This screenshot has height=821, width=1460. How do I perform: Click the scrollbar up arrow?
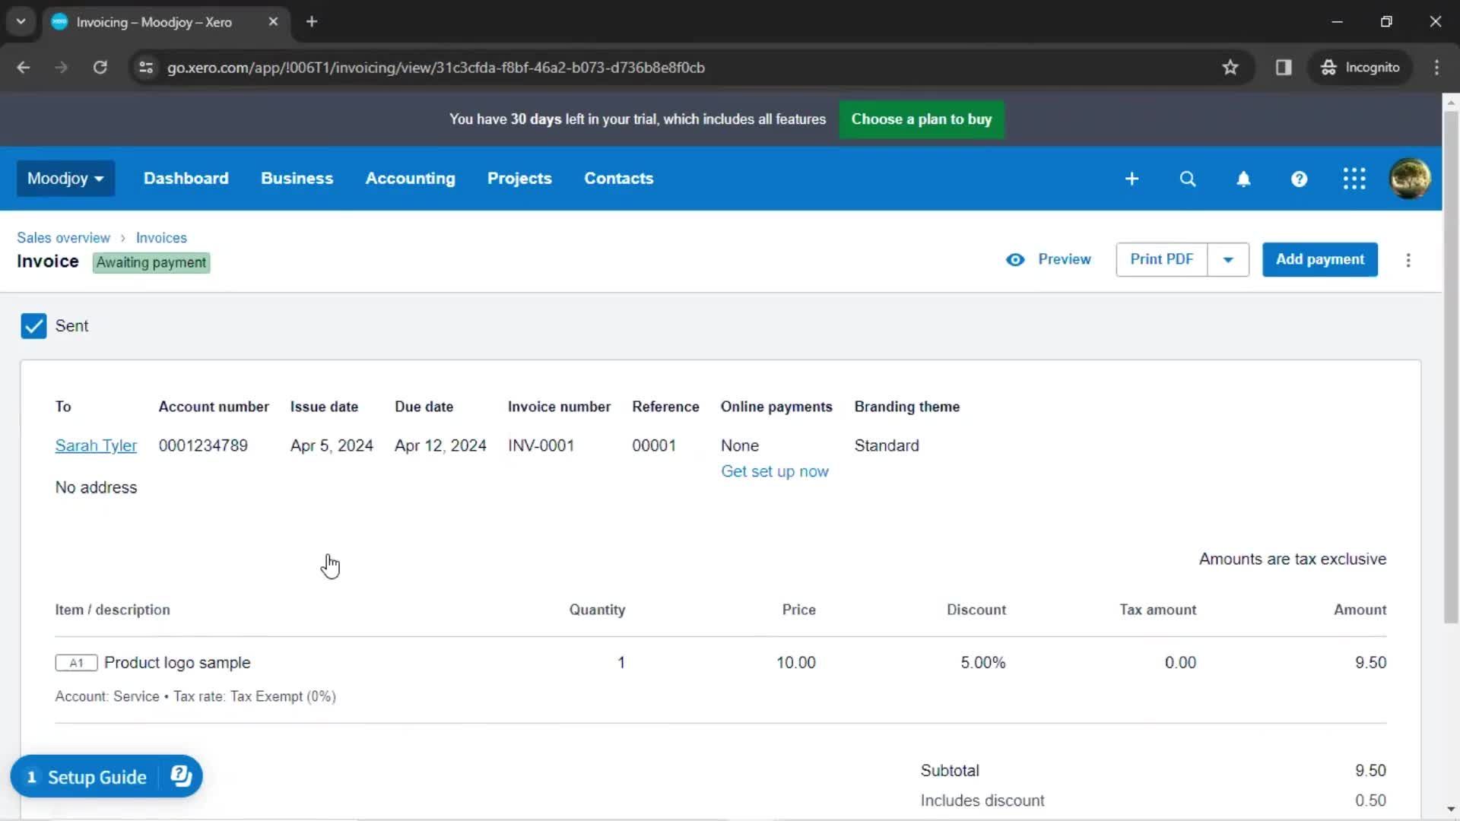[x=1451, y=102]
